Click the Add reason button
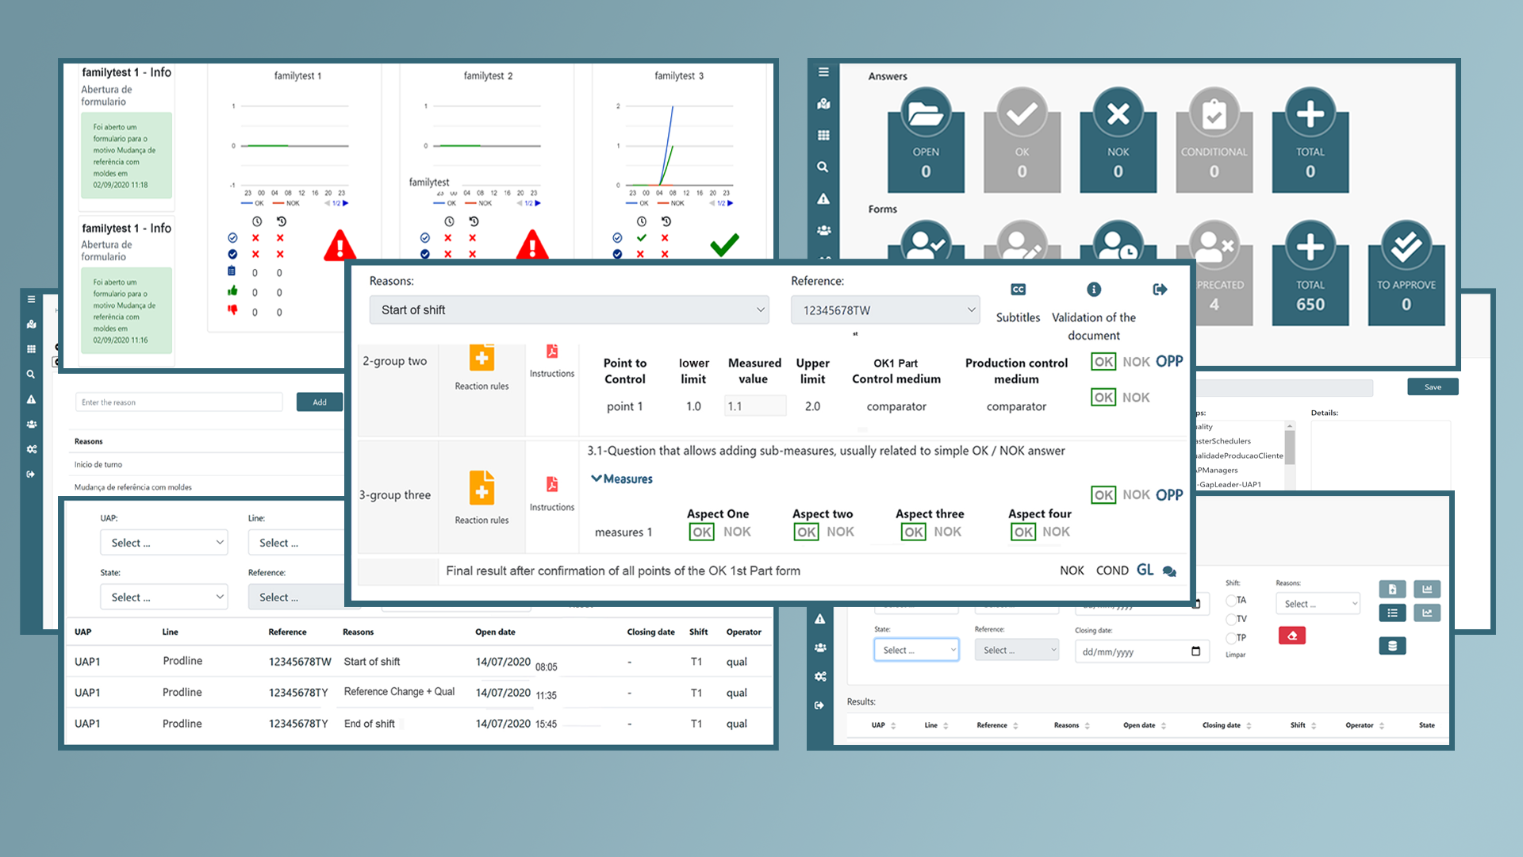The height and width of the screenshot is (857, 1523). (320, 402)
